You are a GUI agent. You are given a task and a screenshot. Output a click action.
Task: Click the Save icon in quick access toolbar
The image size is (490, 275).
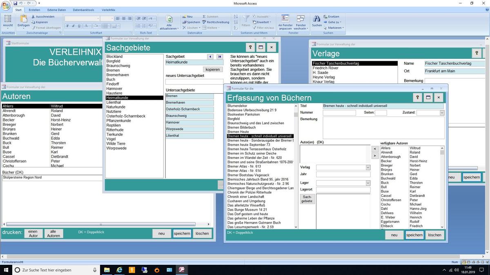(15, 3)
